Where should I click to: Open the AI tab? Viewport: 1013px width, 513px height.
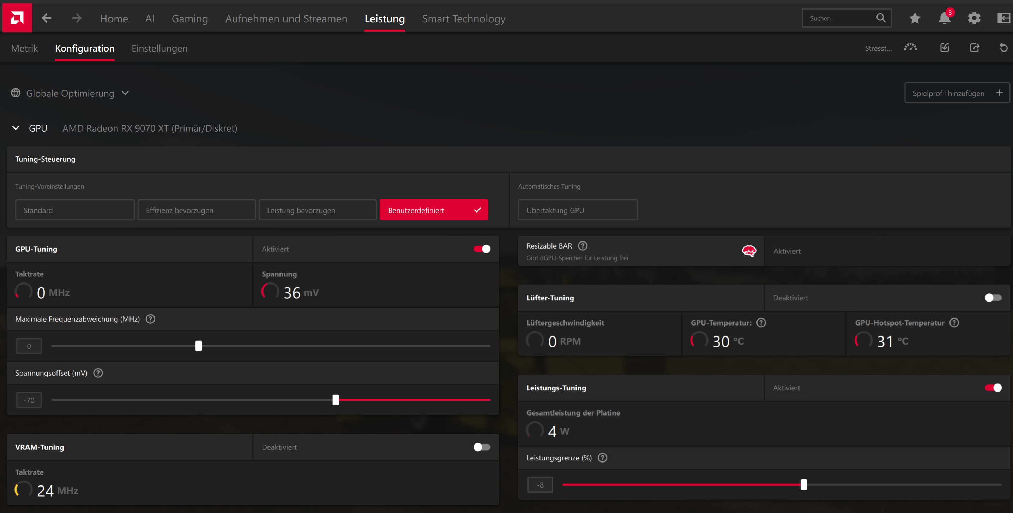point(150,18)
